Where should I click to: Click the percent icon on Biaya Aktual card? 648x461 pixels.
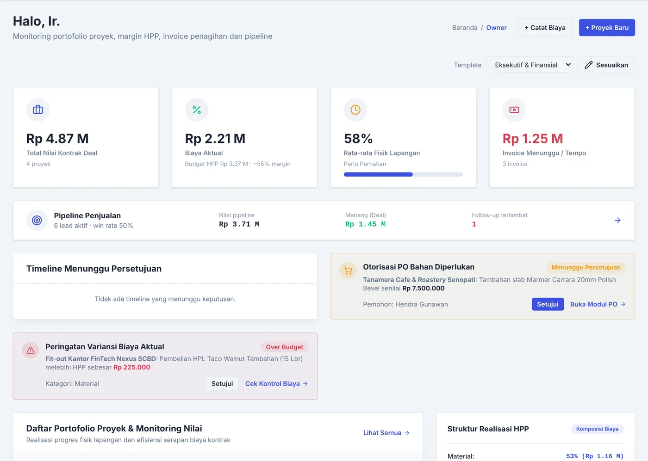pos(197,110)
